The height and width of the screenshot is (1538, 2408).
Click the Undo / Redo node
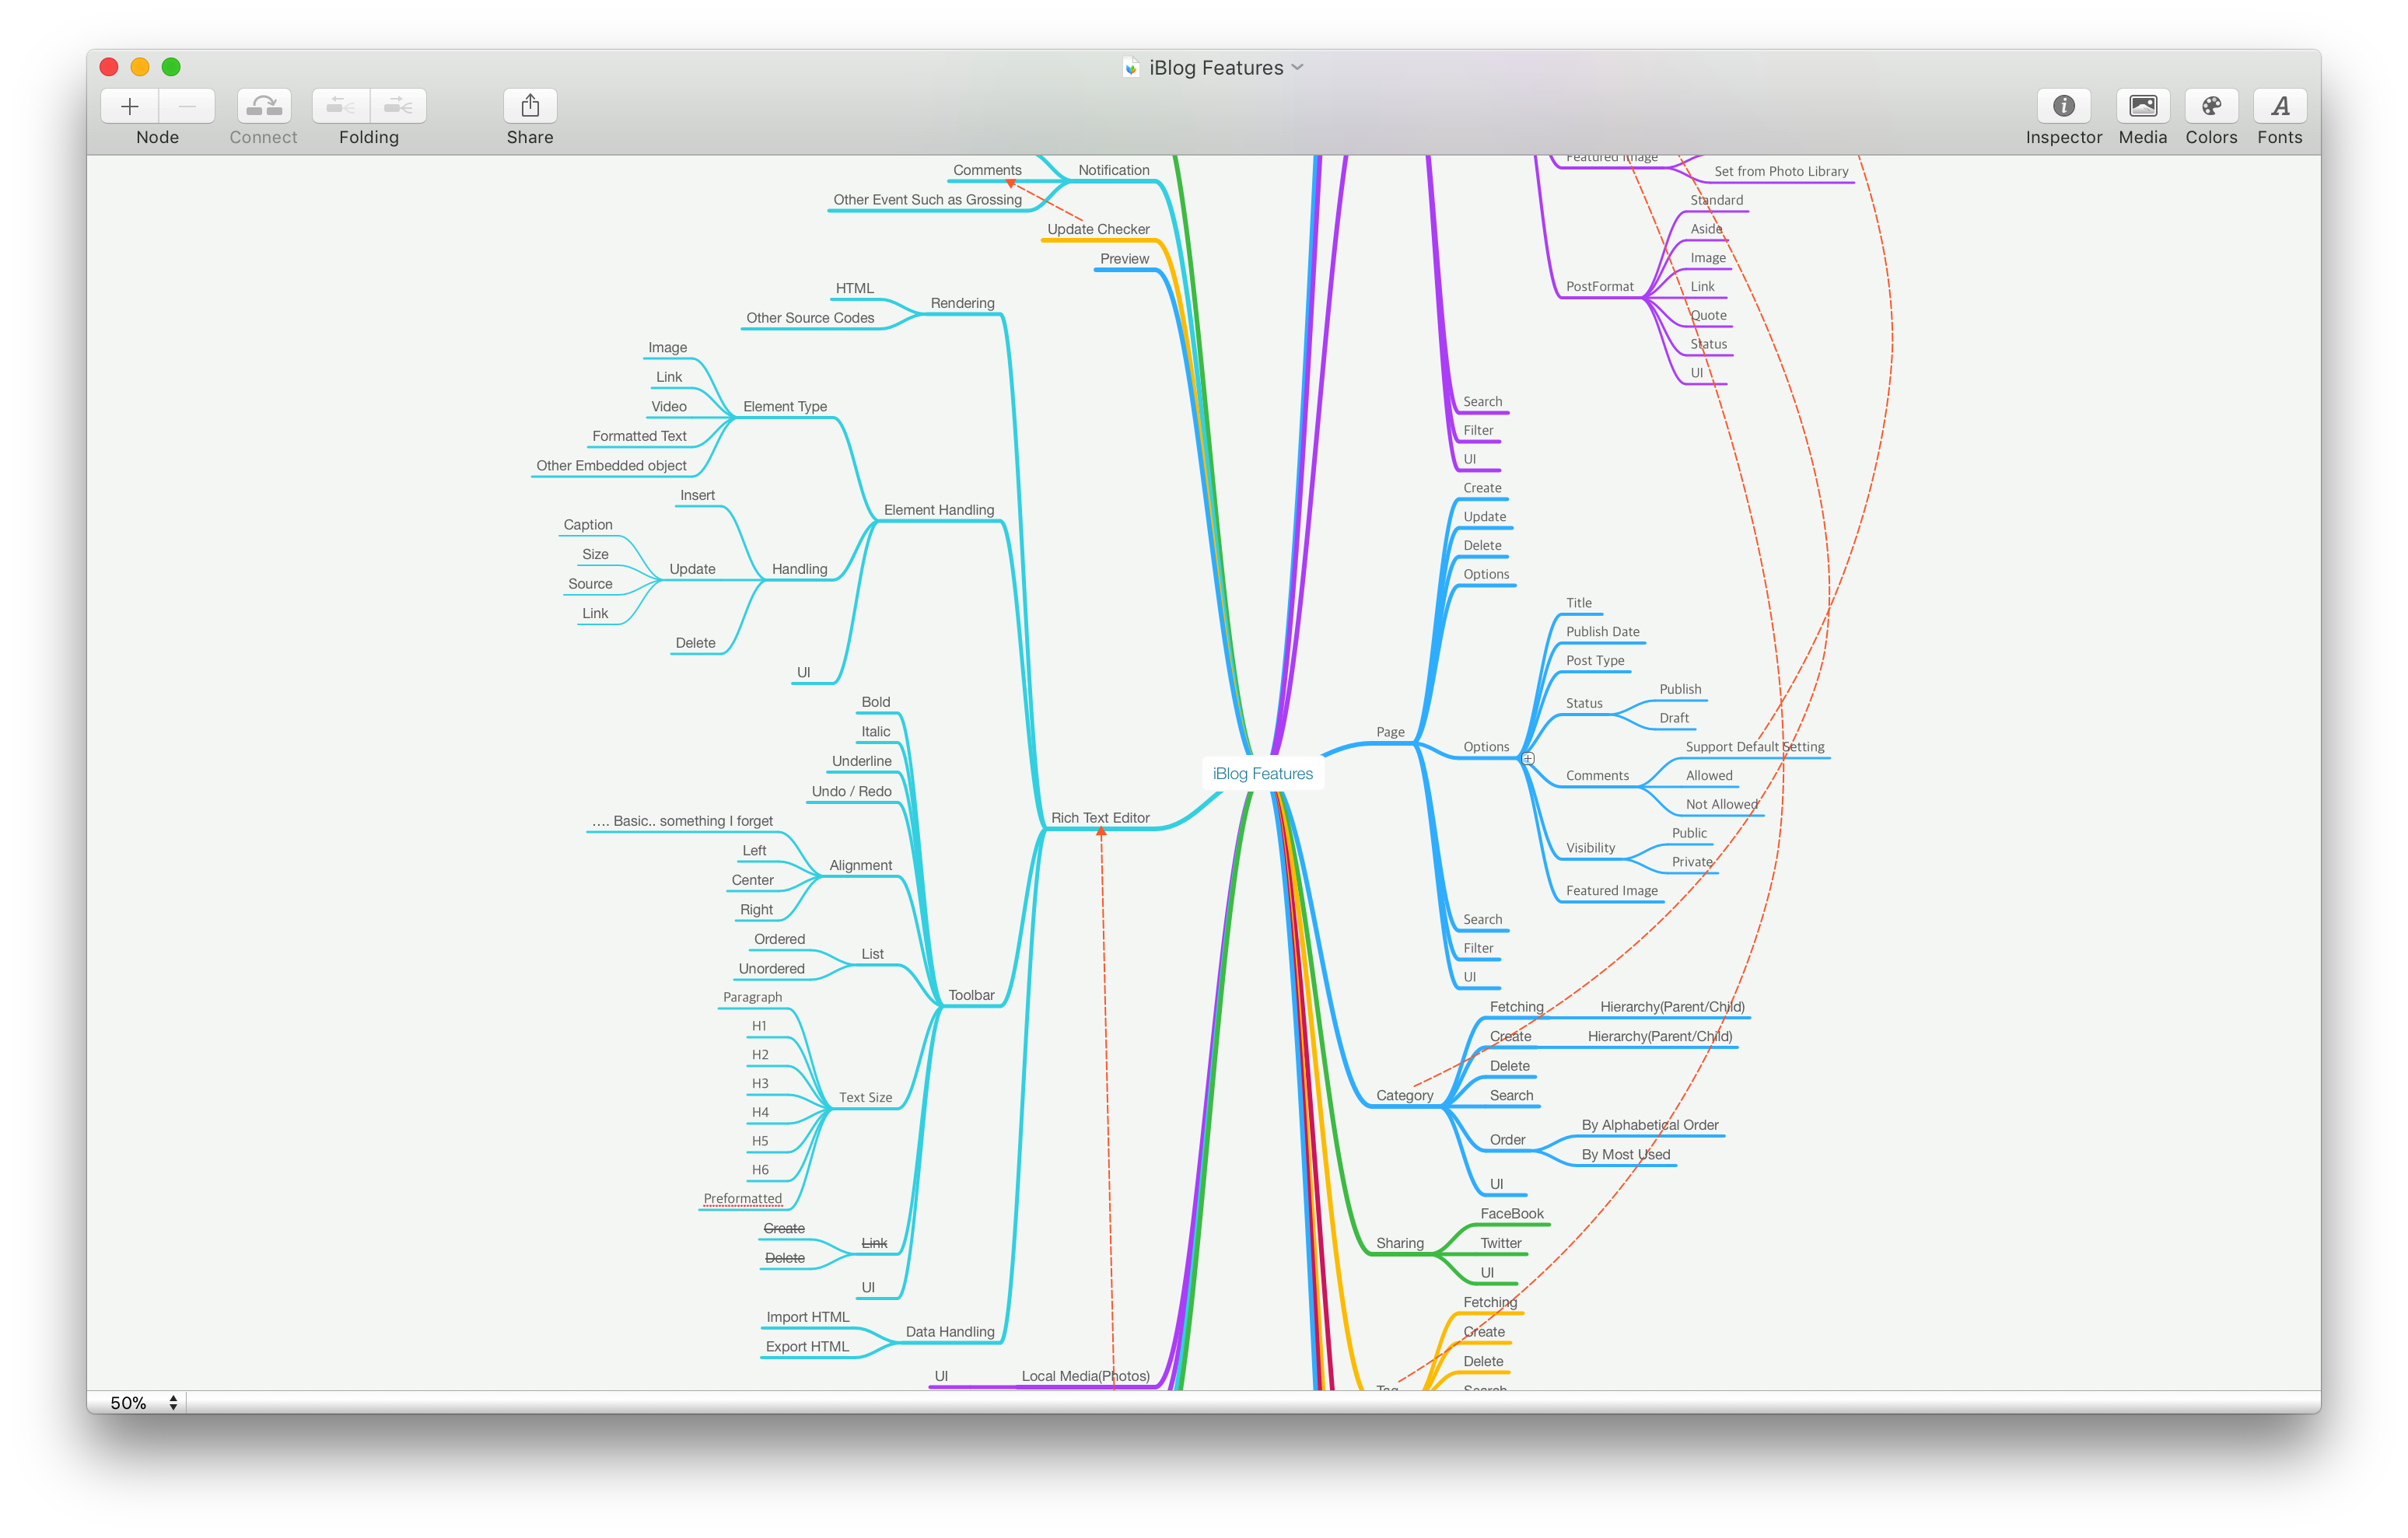[852, 792]
